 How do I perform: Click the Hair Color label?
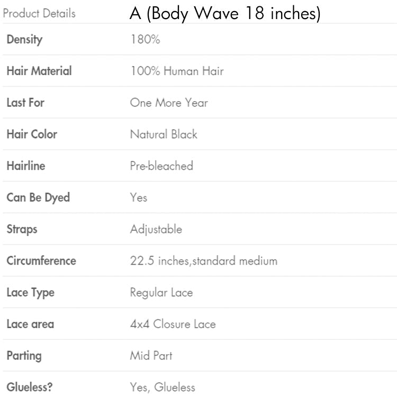pyautogui.click(x=32, y=134)
